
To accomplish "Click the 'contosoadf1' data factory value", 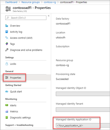I will coord(63,24).
